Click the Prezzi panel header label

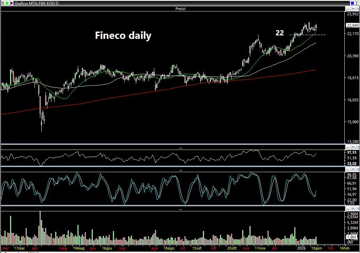180,9
